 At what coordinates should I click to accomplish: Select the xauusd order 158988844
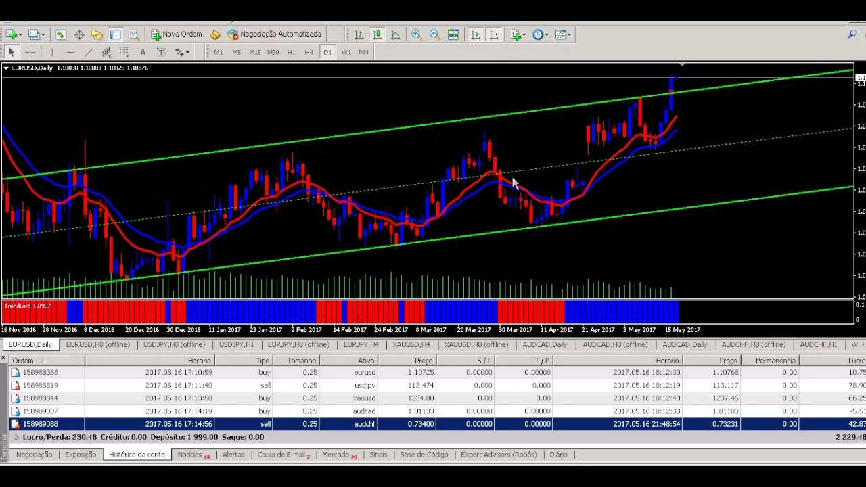(438, 398)
